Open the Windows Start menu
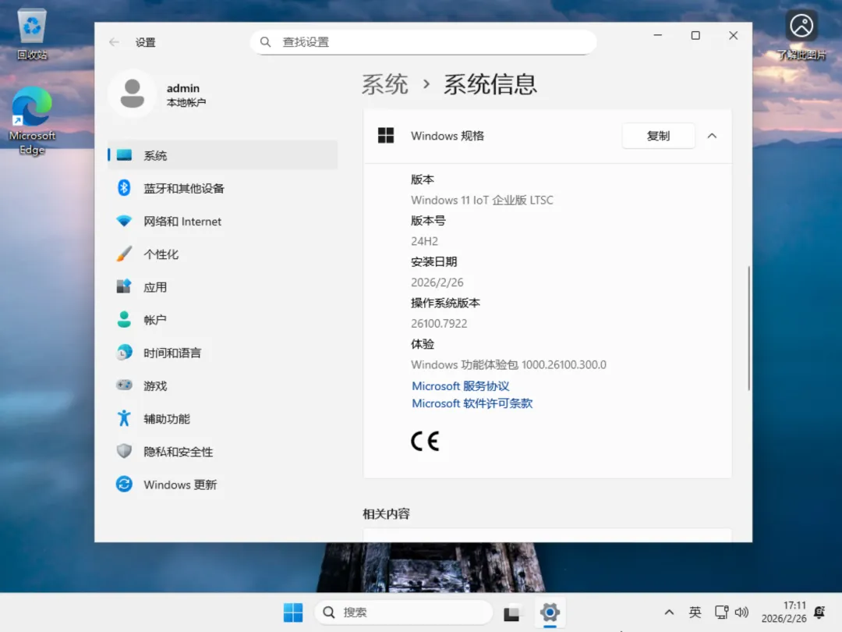842x632 pixels. (293, 612)
